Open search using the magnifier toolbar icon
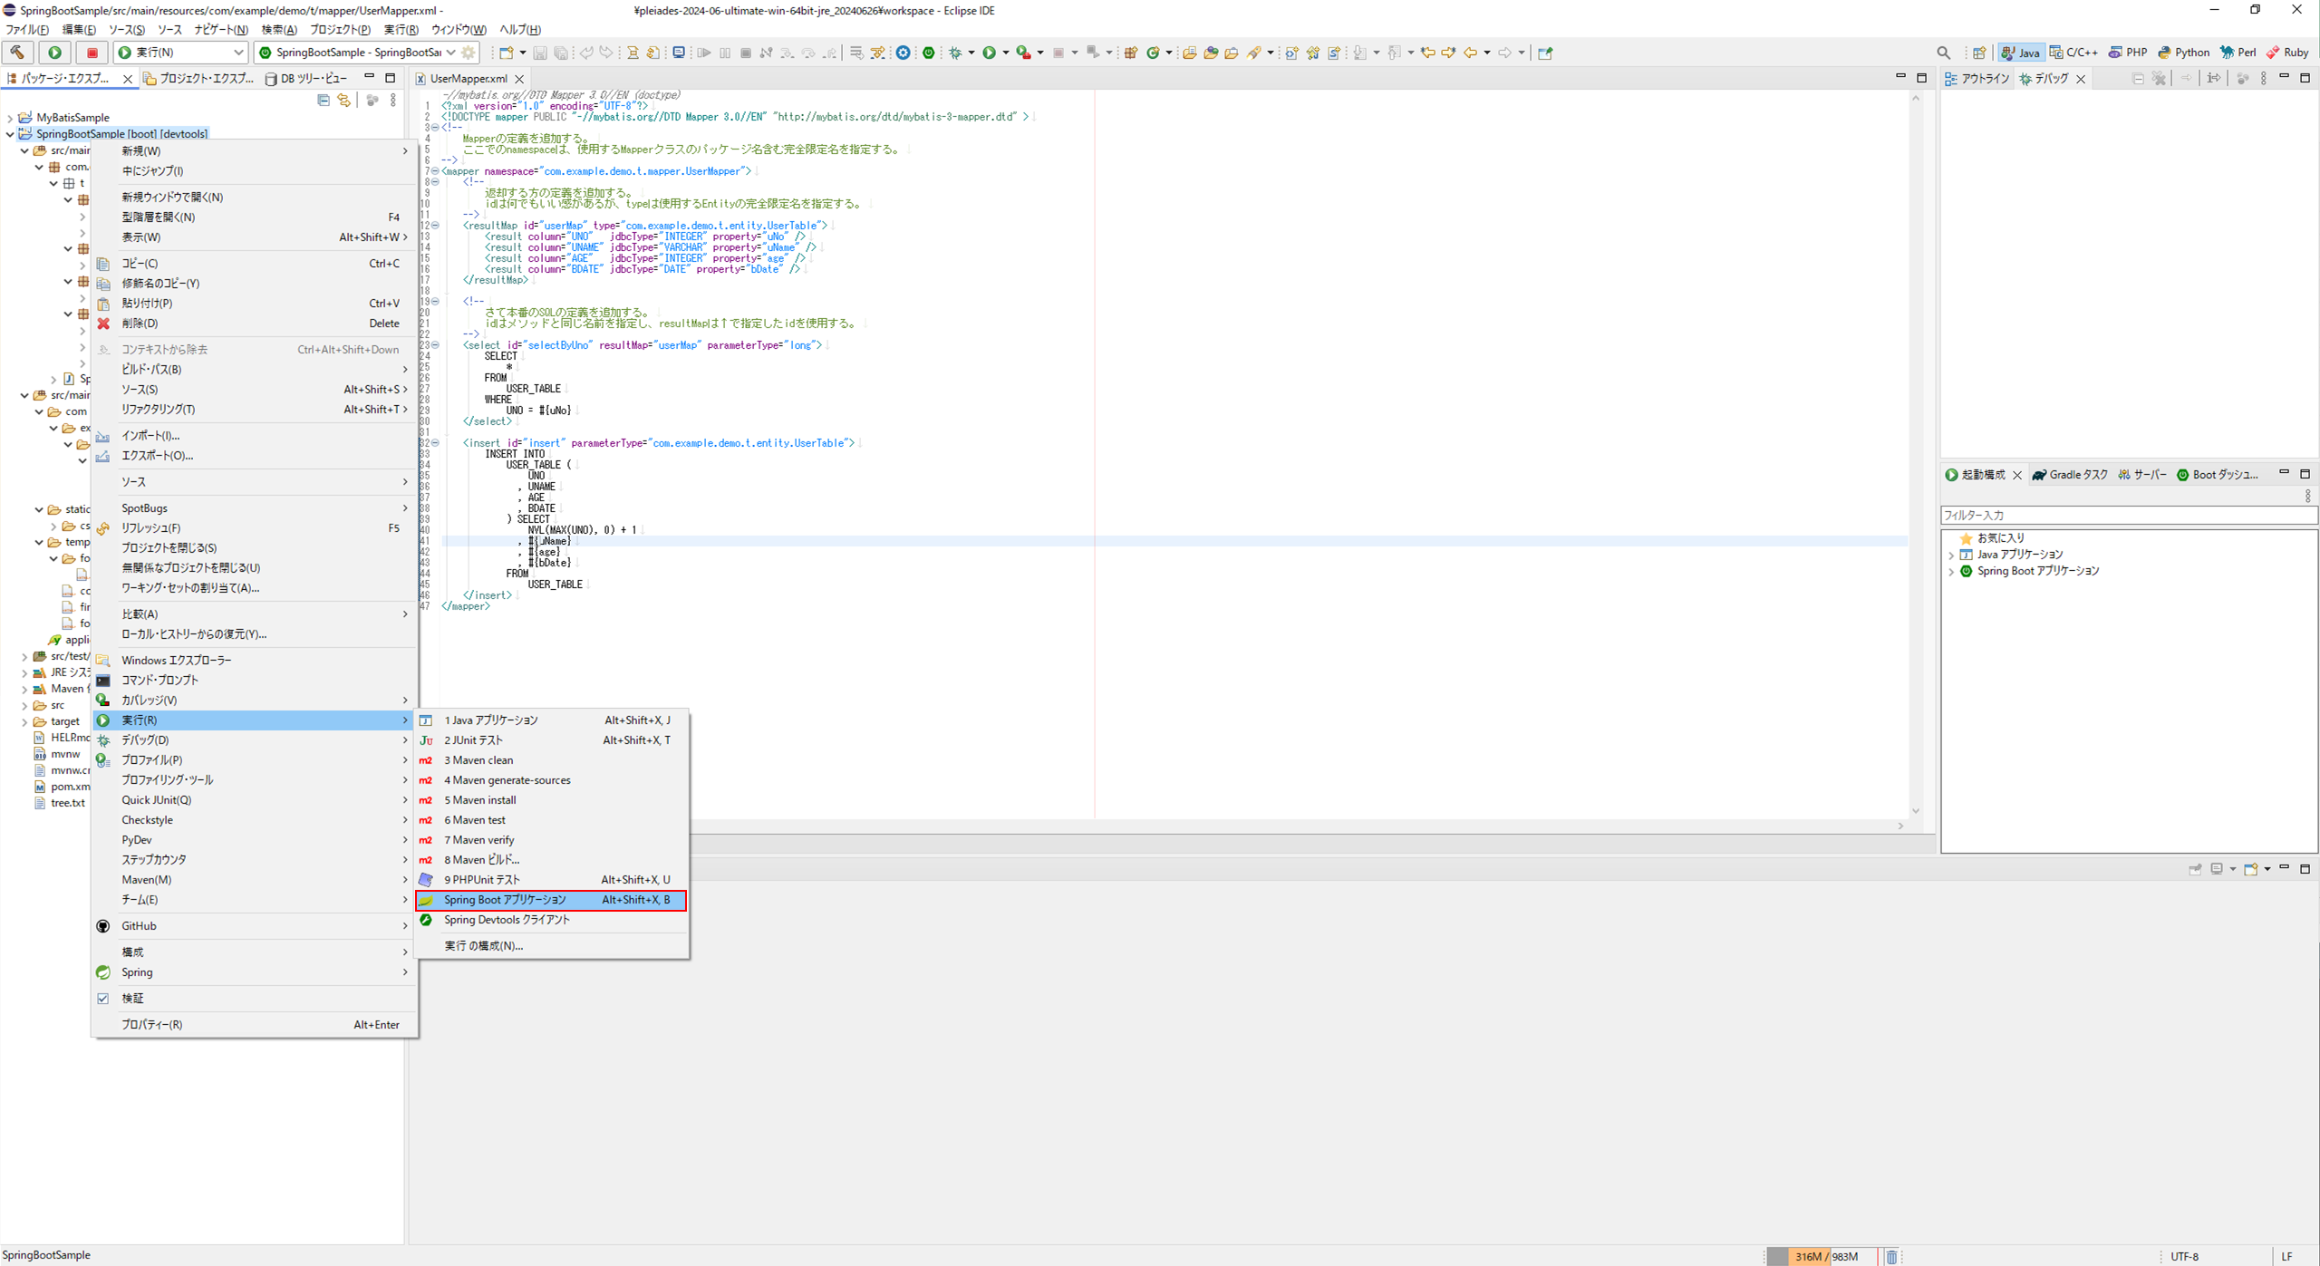This screenshot has width=2320, height=1266. pos(1943,52)
